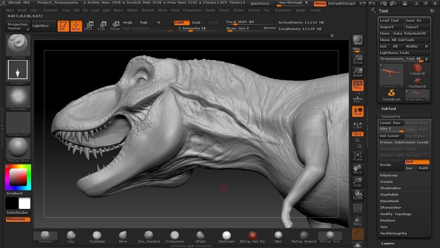This screenshot has height=248, width=440.
Task: Apply the SkinShade4 material
Action: (x=226, y=237)
